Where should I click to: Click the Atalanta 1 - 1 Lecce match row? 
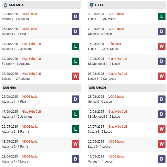15,162
